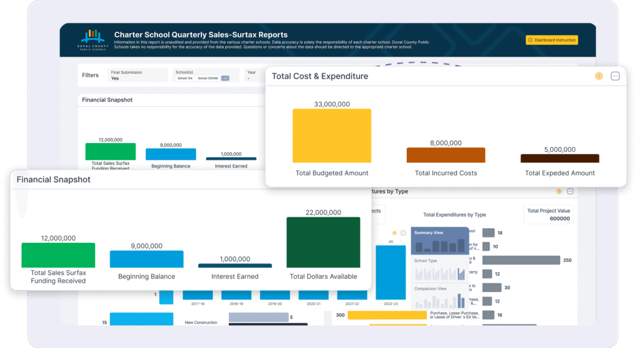This screenshot has height=348, width=637.
Task: Select the orange Total Incurred Costs bar
Action: [x=445, y=155]
